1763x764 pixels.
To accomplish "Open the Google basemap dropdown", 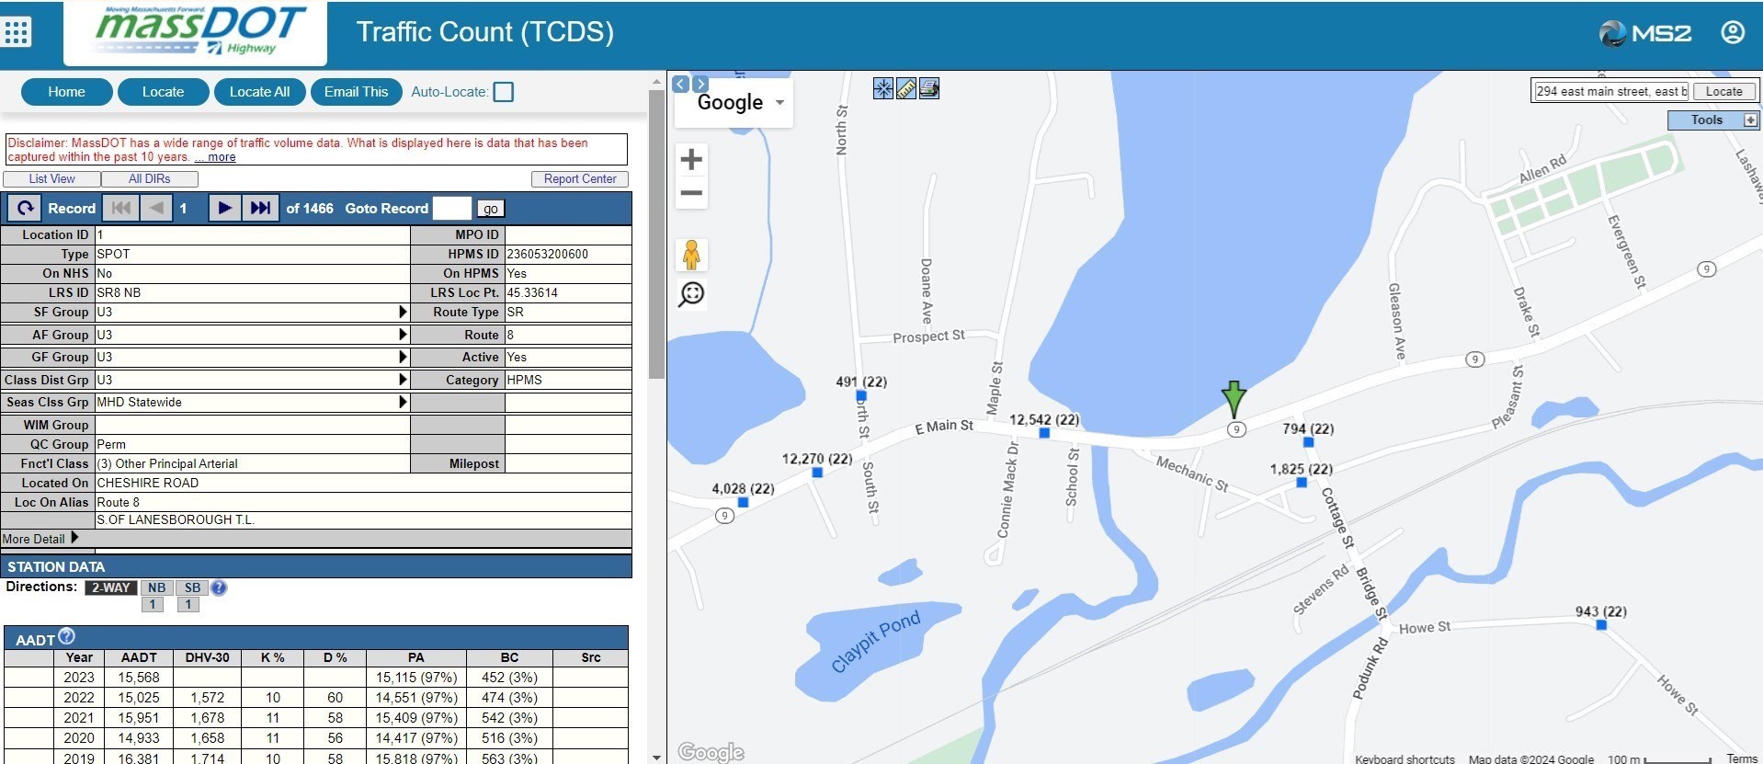I will [x=779, y=102].
